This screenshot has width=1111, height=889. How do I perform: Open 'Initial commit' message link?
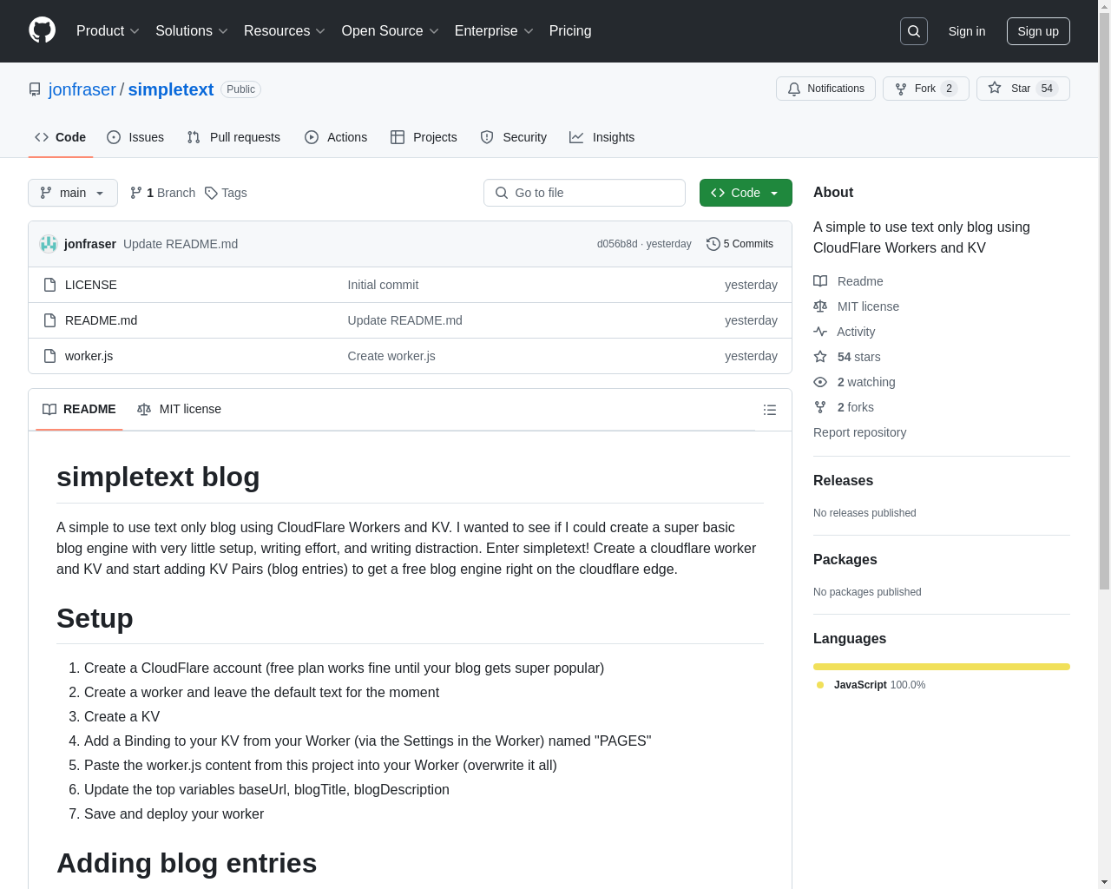[x=383, y=285]
